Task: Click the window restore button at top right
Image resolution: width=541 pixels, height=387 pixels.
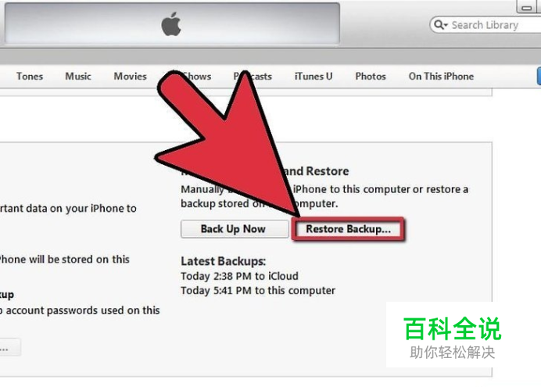Action: tap(528, 6)
